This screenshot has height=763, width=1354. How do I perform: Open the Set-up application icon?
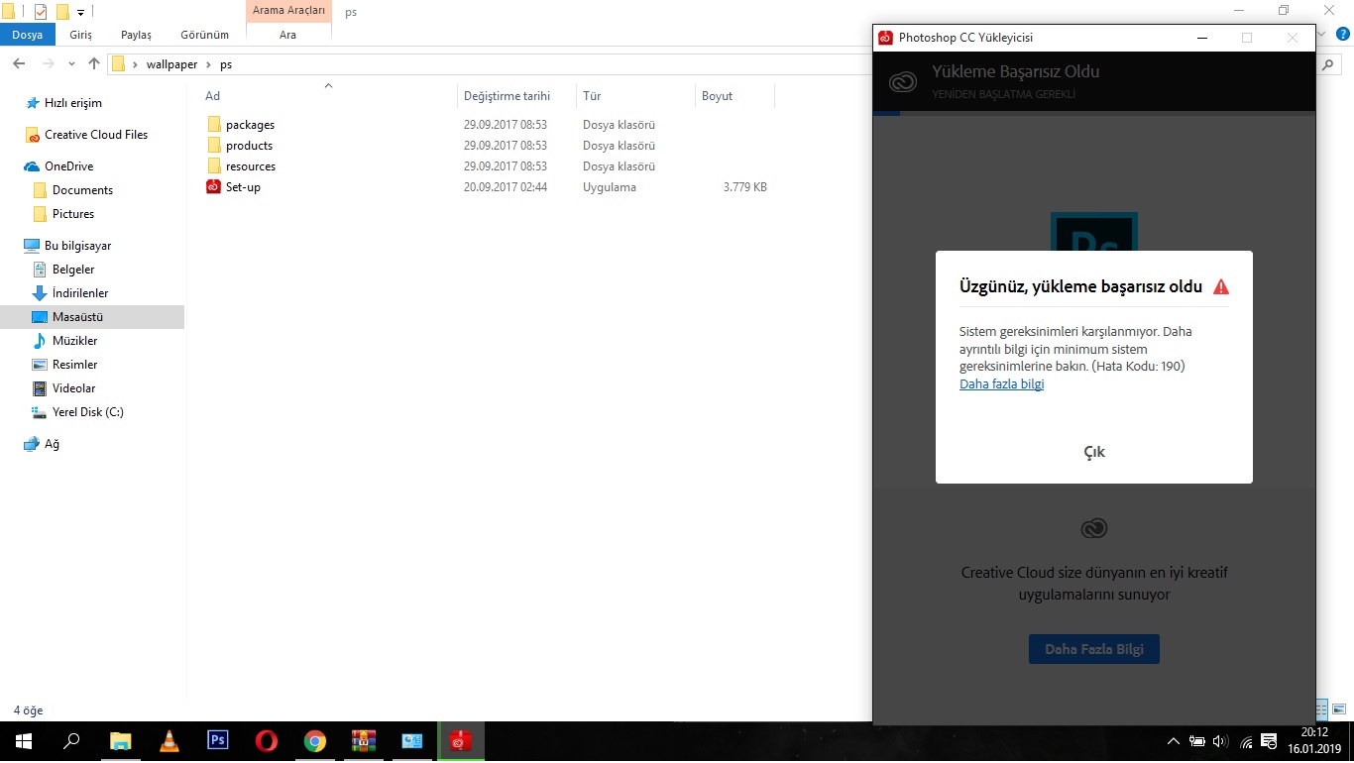[213, 187]
